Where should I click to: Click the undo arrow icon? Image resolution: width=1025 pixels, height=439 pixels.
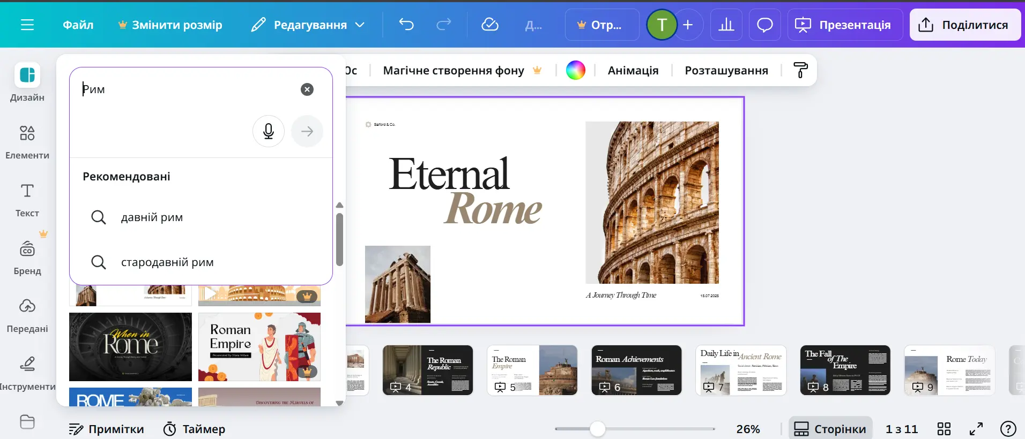tap(406, 25)
